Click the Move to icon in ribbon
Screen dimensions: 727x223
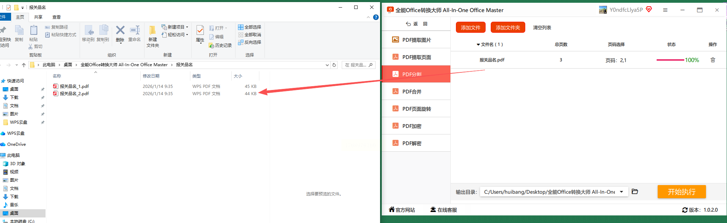click(x=89, y=30)
